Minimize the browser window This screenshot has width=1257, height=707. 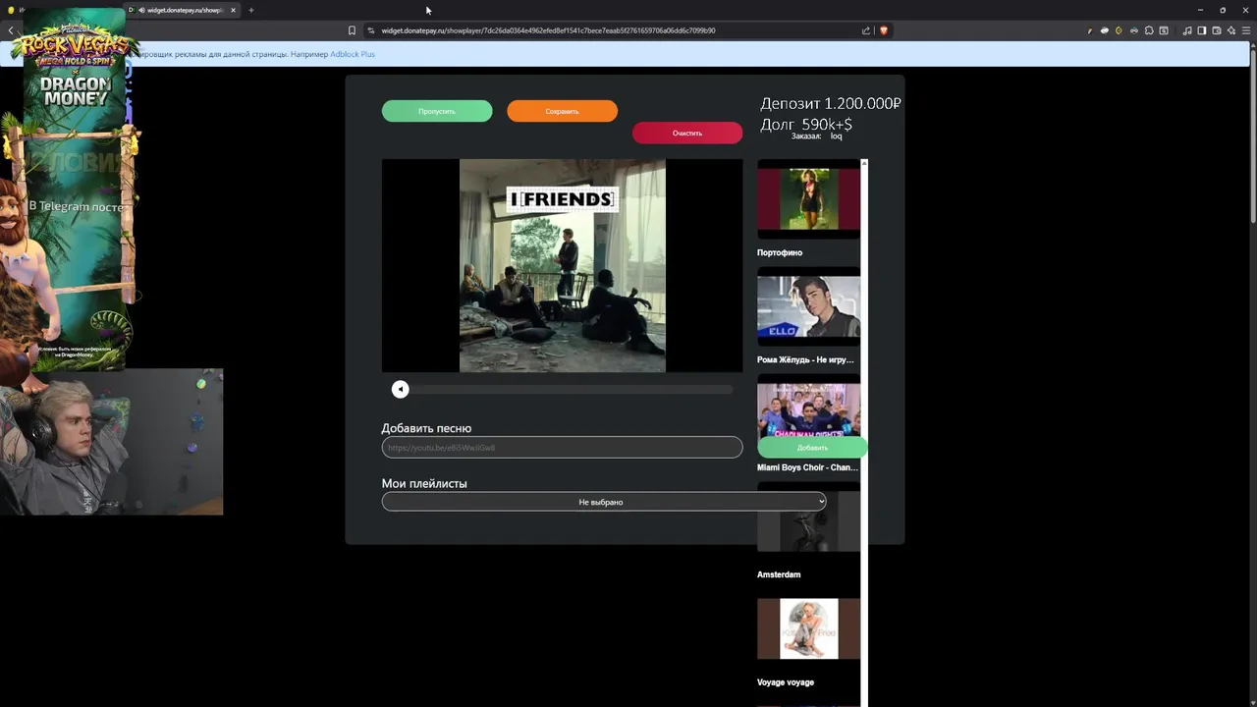click(x=1200, y=10)
